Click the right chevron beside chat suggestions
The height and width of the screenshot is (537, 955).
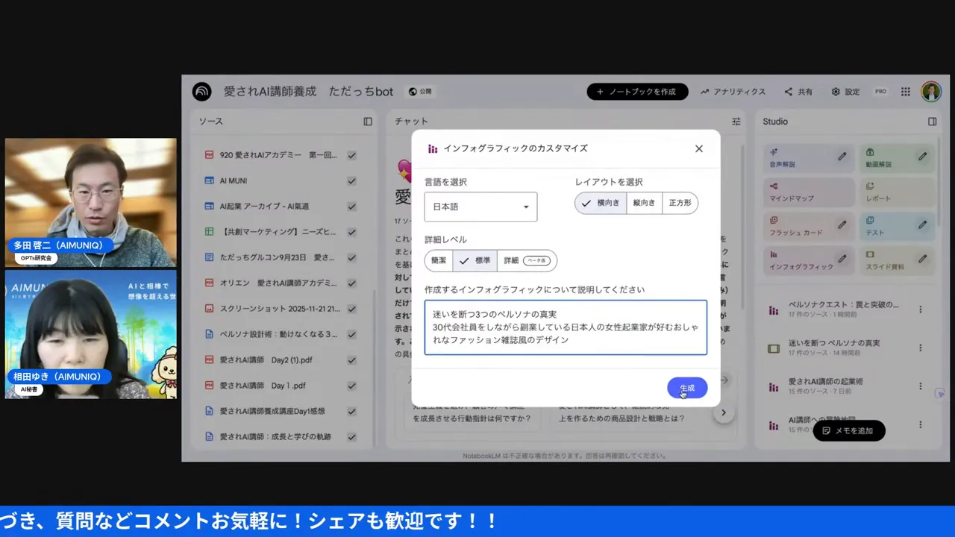723,412
